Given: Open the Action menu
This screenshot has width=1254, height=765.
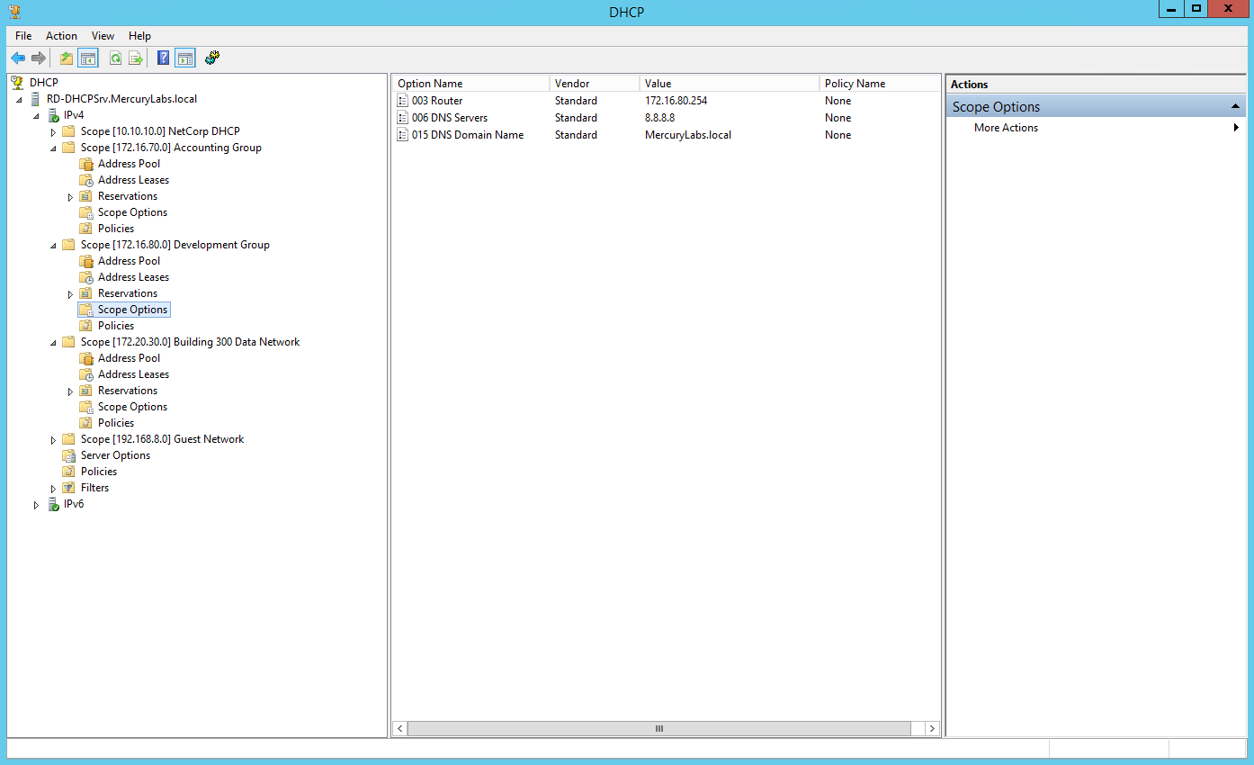Looking at the screenshot, I should pos(61,36).
